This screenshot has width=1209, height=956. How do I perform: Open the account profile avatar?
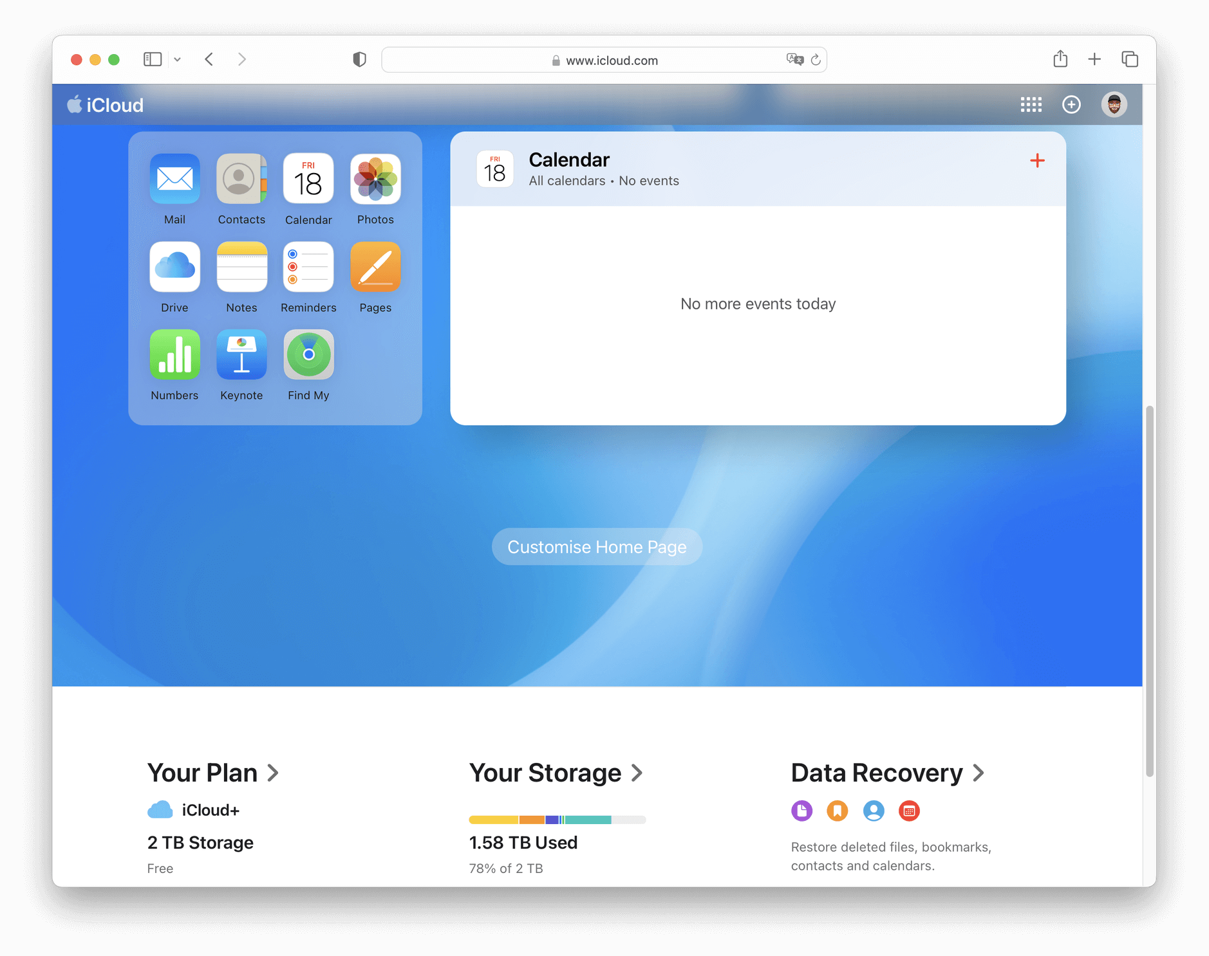point(1114,105)
